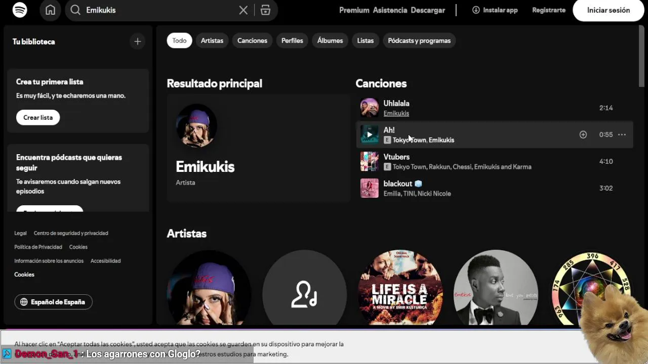Click Emilia, TINI, Nicki Nicole artist text
648x364 pixels.
(417, 194)
